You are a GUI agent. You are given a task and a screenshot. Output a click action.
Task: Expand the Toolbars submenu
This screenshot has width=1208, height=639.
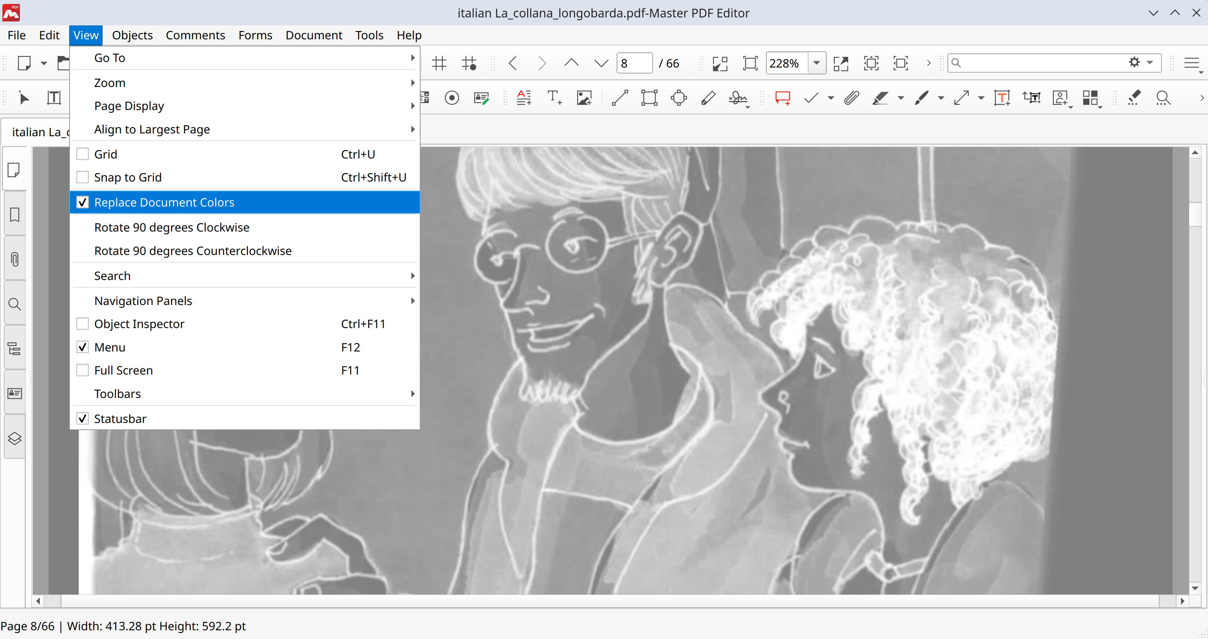click(x=244, y=394)
